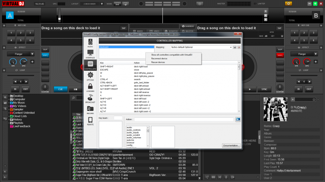The width and height of the screenshot is (325, 182).
Task: Click the left deck CUE button
Action: coord(61,89)
